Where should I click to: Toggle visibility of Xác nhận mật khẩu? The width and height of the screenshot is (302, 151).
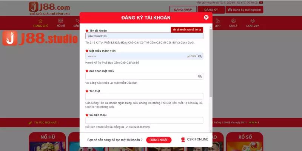click(200, 76)
